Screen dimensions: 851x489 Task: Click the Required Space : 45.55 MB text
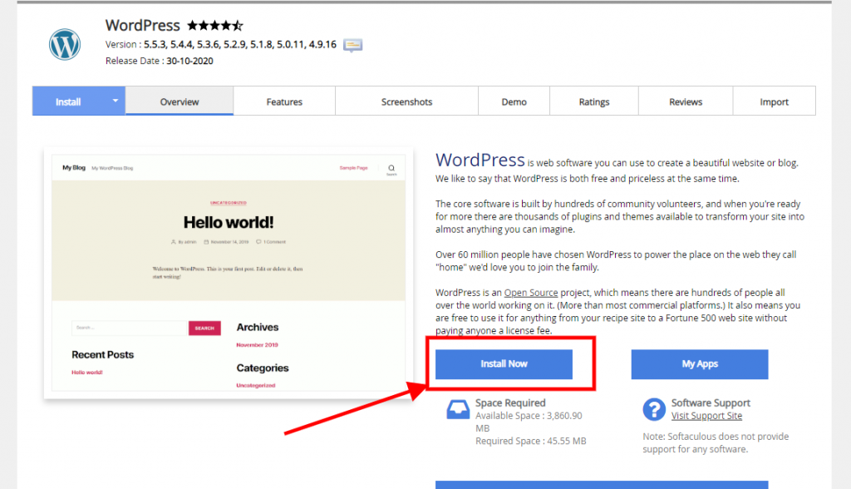[531, 442]
